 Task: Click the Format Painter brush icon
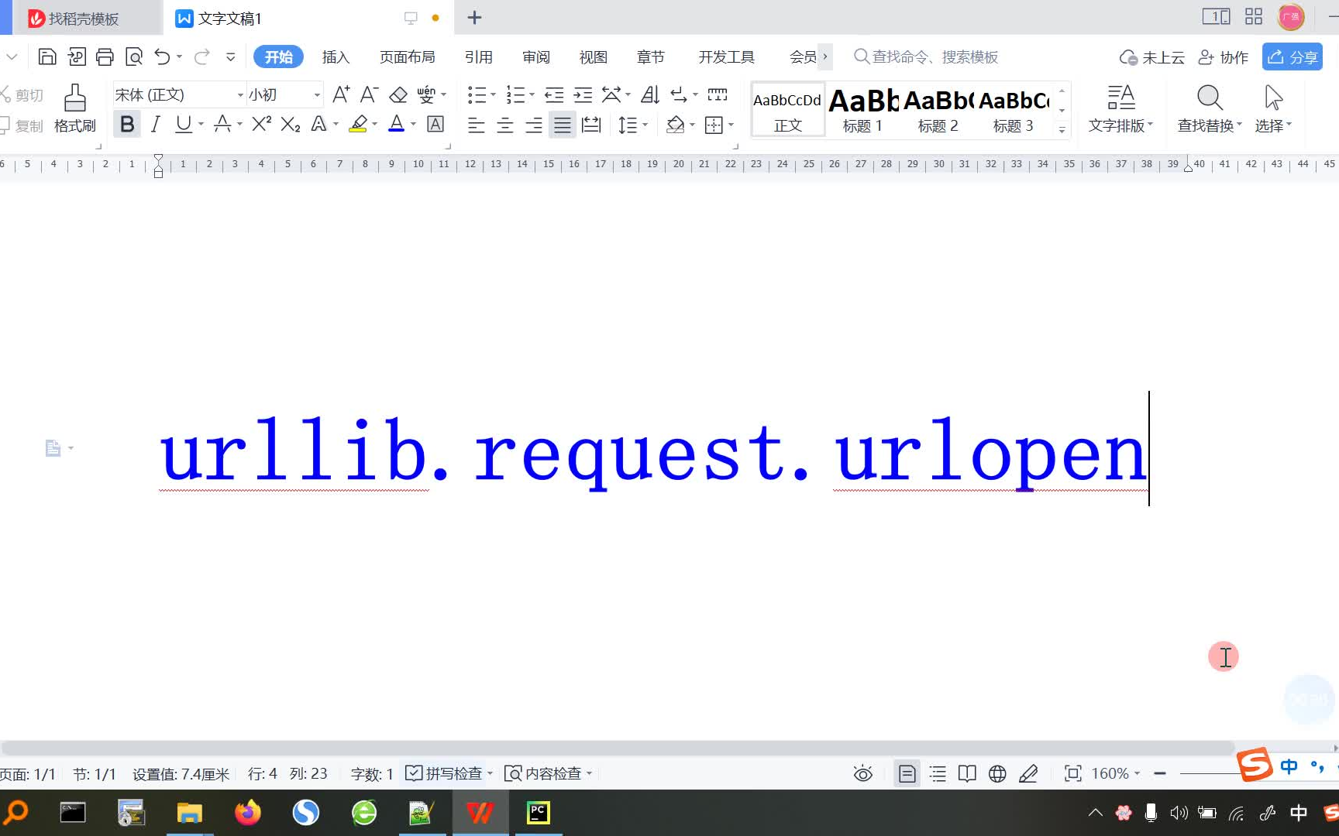(75, 98)
